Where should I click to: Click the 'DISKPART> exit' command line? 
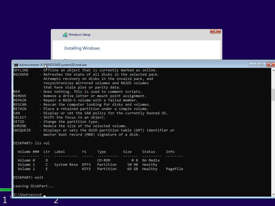(x=28, y=178)
